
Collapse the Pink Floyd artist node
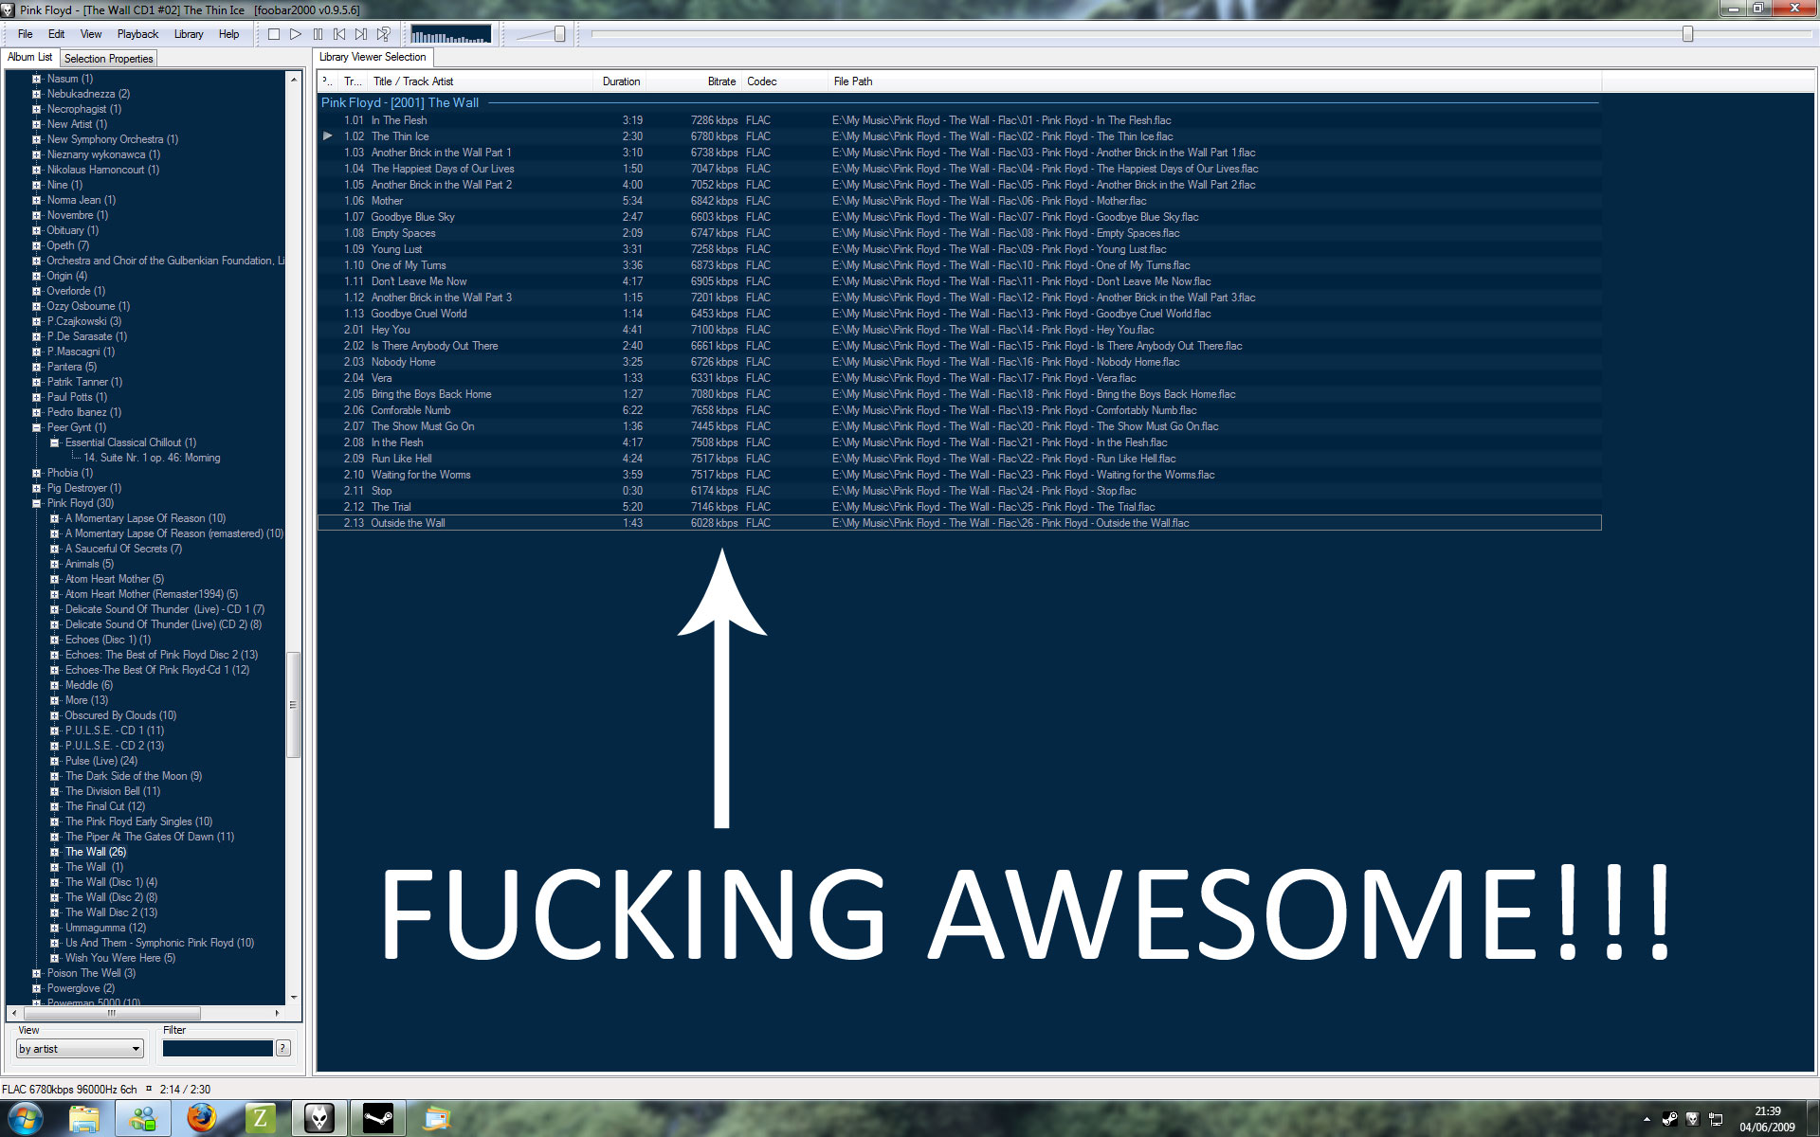pos(36,503)
